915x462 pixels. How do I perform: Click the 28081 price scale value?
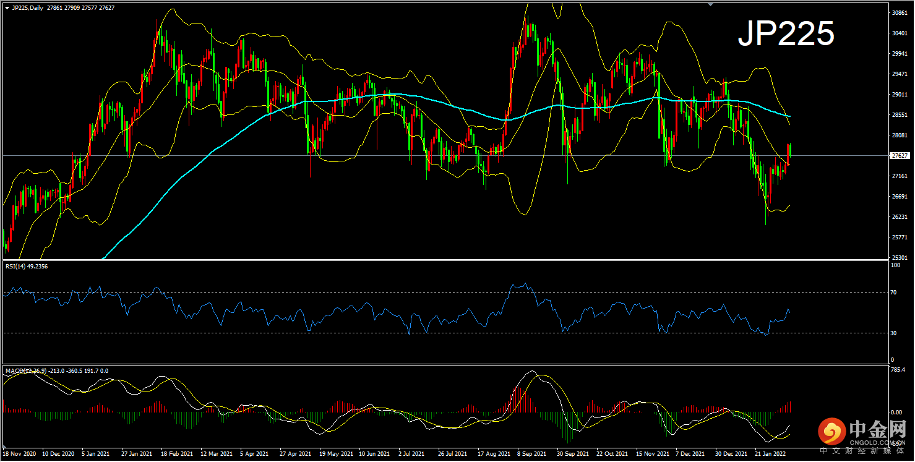click(x=900, y=135)
